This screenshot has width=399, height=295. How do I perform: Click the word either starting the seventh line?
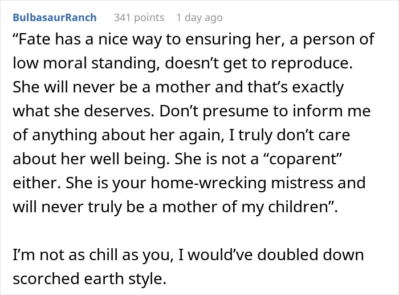coord(37,183)
